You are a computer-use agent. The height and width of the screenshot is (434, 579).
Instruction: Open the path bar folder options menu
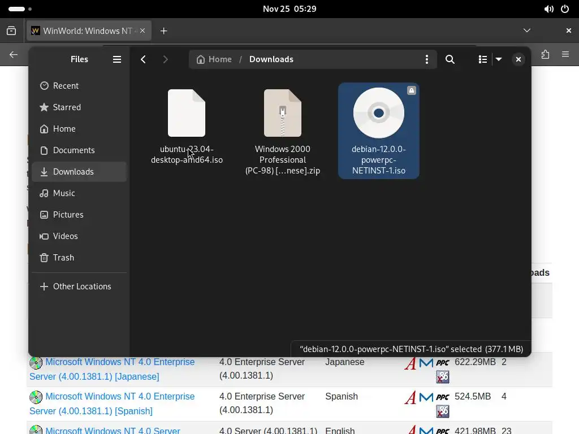point(426,59)
